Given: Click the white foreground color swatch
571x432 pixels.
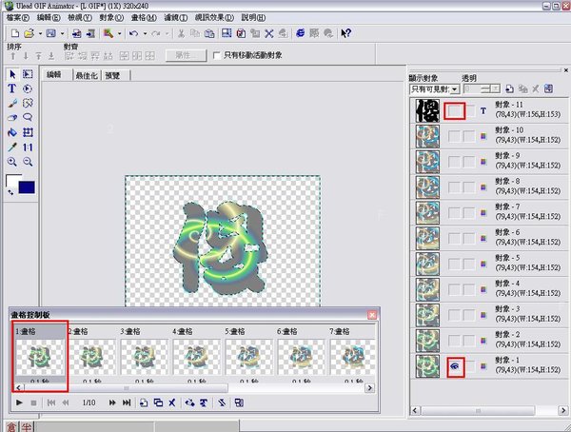Looking at the screenshot, I should click(12, 181).
